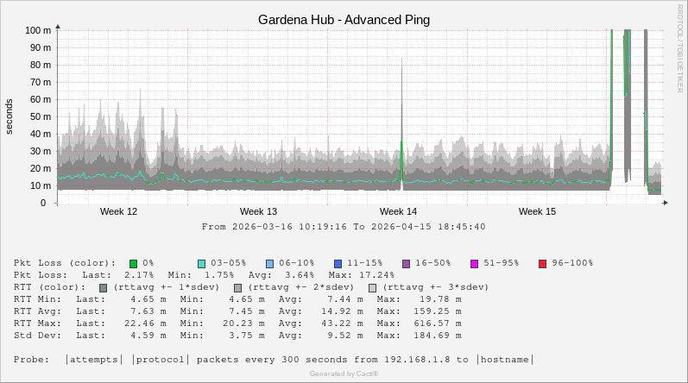Click the magenta 51-95% packet loss swatch

click(x=474, y=263)
